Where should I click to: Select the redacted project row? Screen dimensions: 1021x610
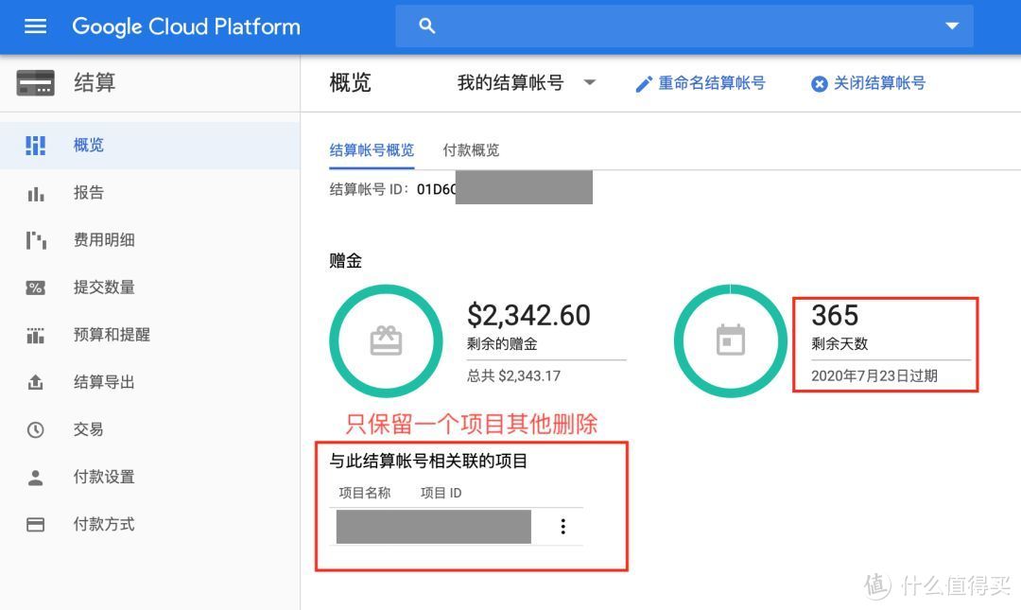(434, 527)
